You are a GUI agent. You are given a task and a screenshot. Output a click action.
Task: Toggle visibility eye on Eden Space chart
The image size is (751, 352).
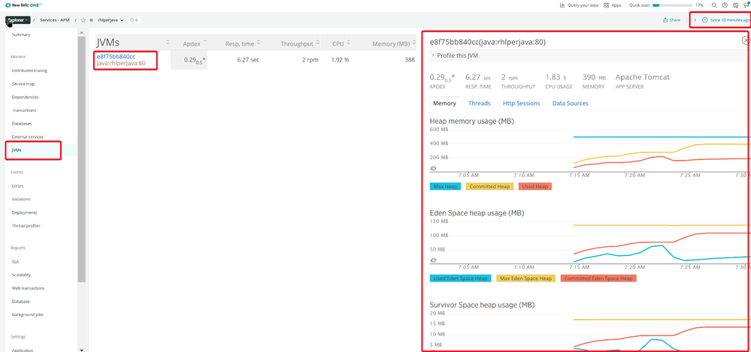coord(433,260)
